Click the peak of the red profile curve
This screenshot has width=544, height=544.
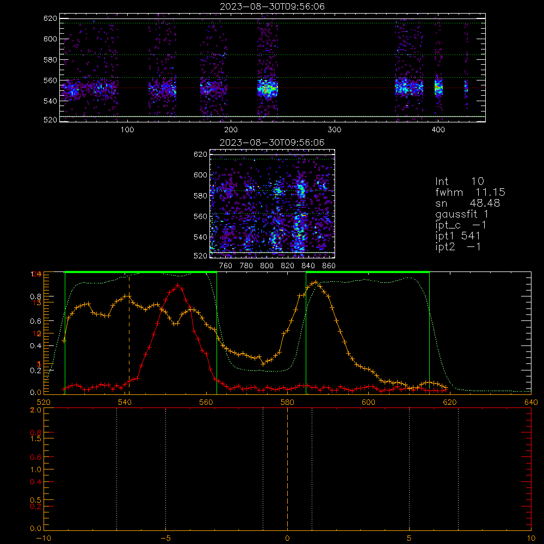(178, 285)
